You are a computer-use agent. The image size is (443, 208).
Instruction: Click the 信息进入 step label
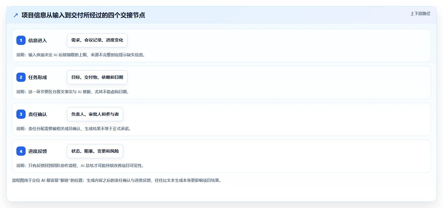click(38, 40)
